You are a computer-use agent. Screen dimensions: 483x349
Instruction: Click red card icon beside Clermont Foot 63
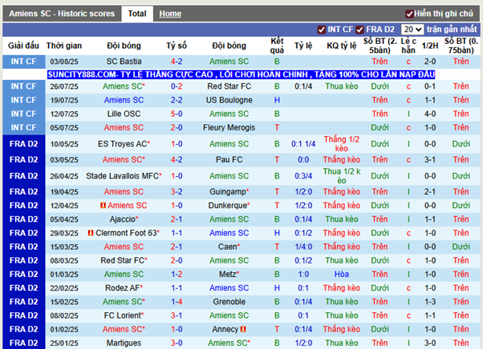[91, 233]
